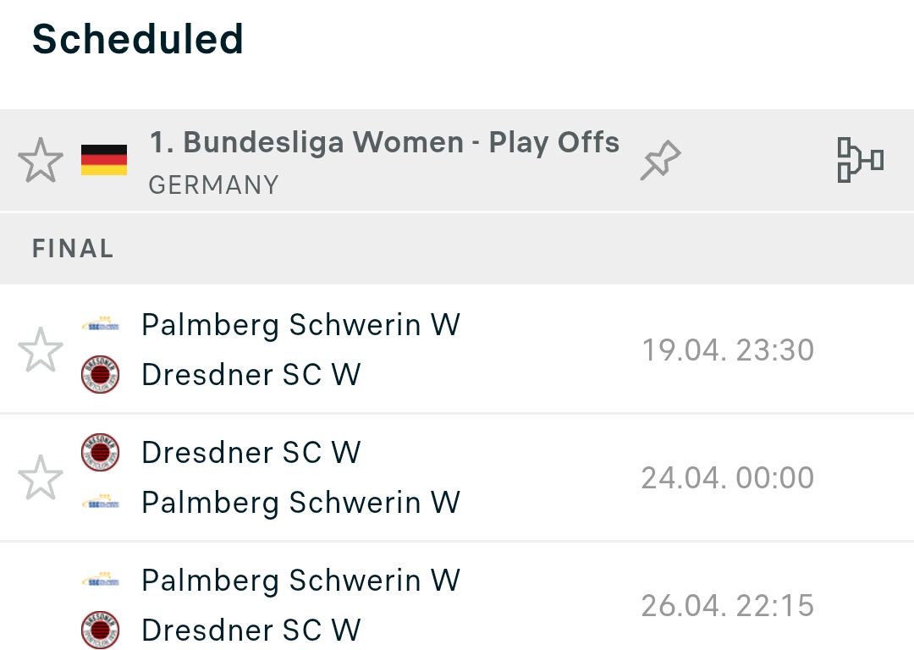Viewport: 914px width, 650px height.
Task: Click Palmberg Schwerin logo in second match
Action: click(x=100, y=502)
